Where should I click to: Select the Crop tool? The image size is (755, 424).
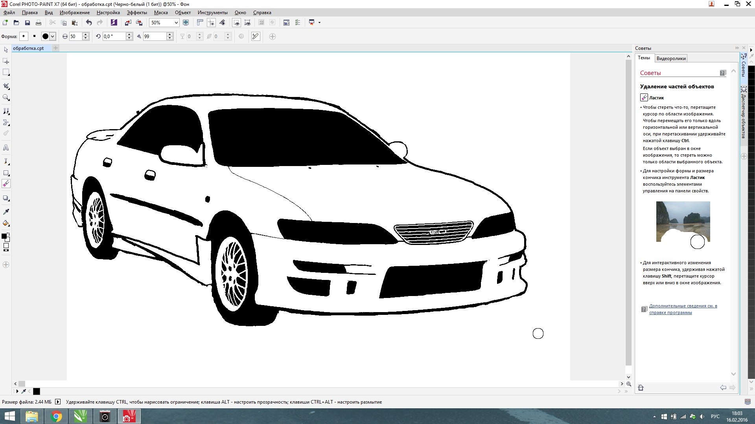[6, 86]
